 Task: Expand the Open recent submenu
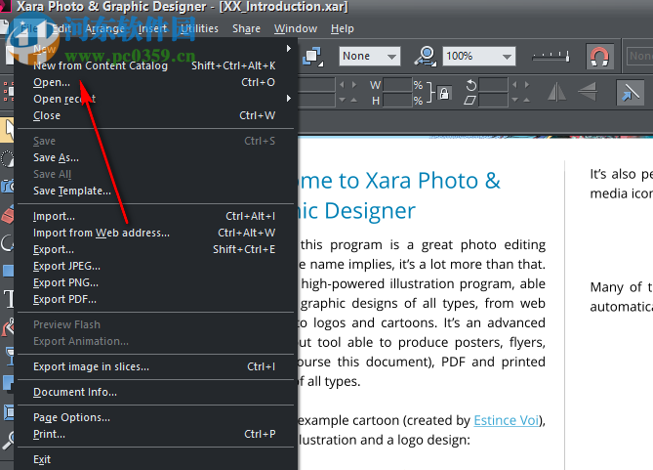pos(154,99)
